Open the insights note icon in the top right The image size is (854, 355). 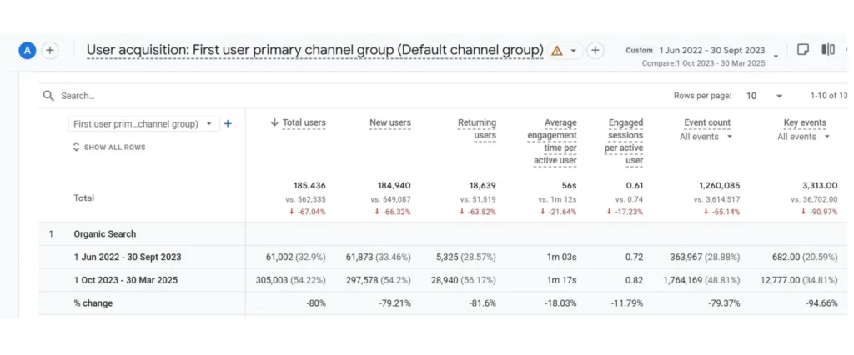(803, 50)
